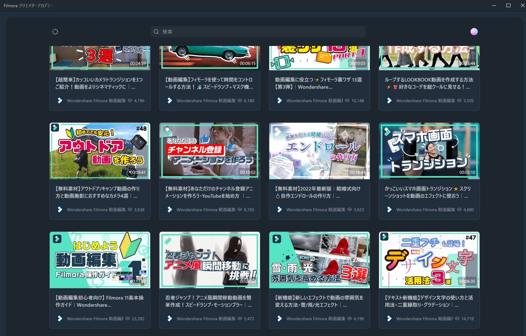The image size is (526, 336).
Task: Click title 【テキスト新機能】デザイン文字の使い方
Action: point(429,301)
